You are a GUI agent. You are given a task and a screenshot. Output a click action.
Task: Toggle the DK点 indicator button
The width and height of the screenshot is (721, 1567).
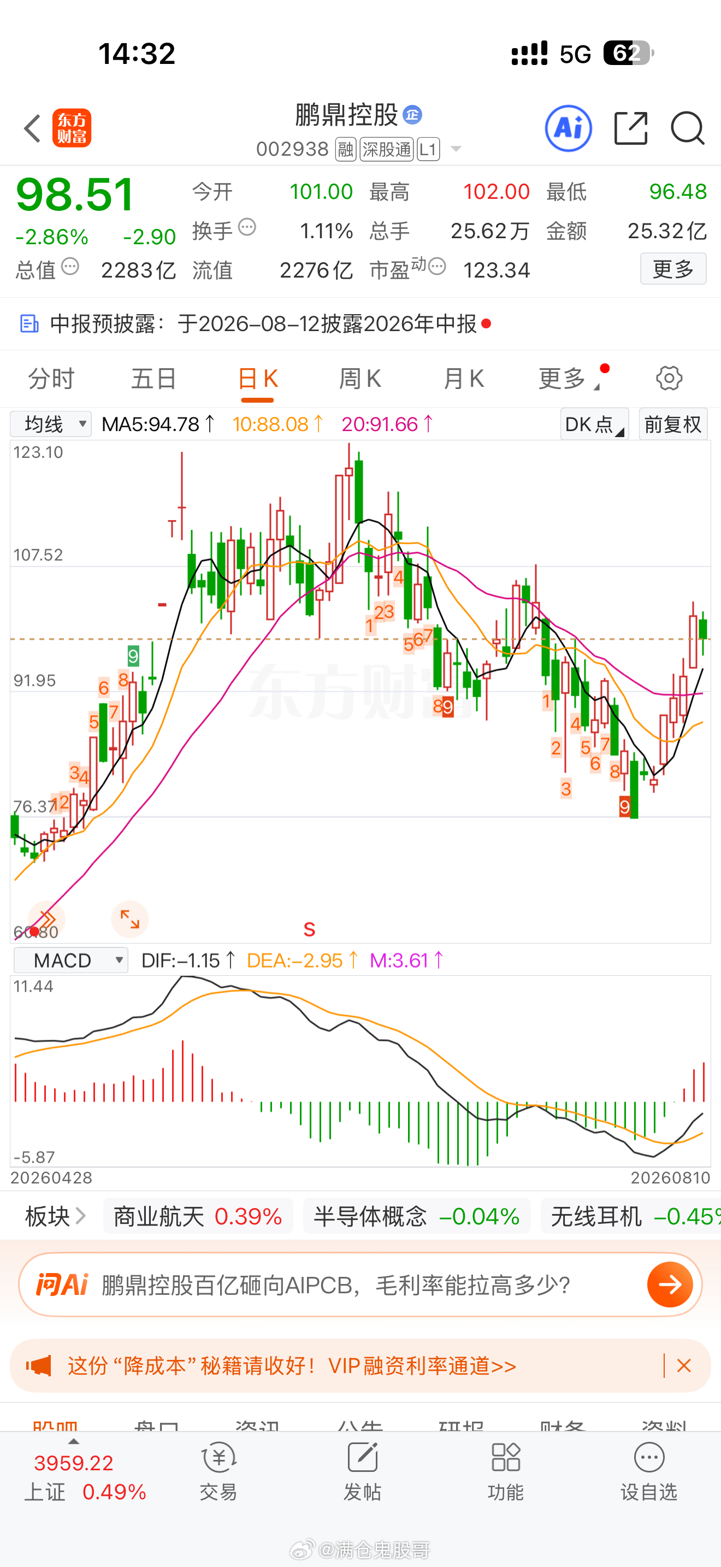(594, 424)
